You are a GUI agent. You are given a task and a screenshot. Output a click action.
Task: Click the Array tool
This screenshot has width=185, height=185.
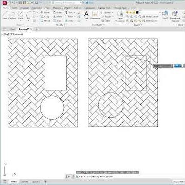(x=69, y=21)
